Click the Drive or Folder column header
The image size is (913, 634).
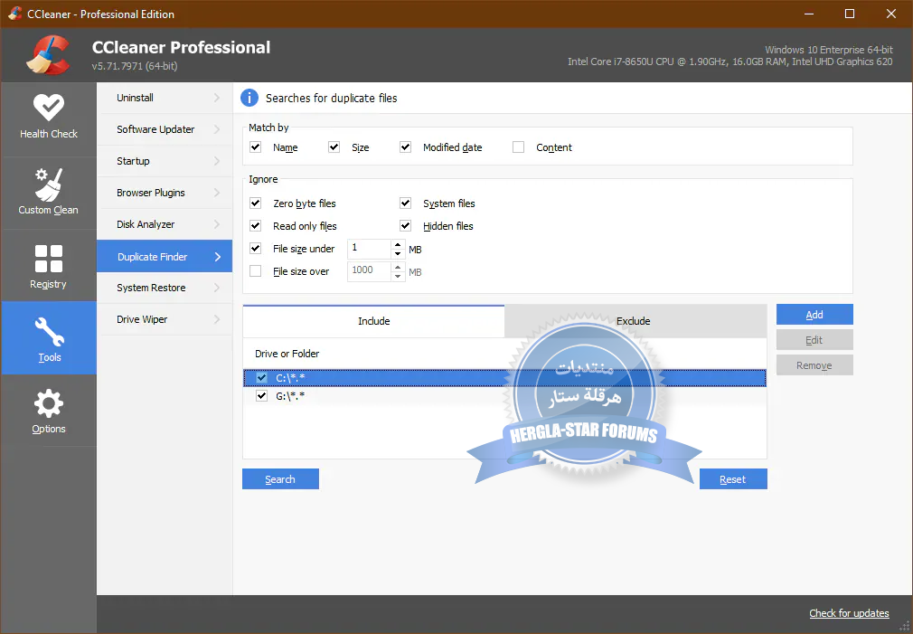coord(287,354)
